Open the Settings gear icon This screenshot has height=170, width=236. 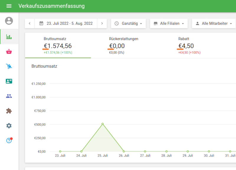click(x=9, y=126)
